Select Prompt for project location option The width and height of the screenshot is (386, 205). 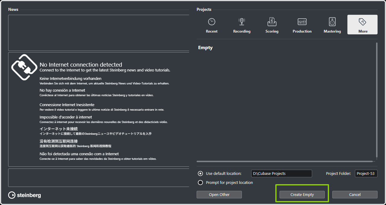click(200, 183)
